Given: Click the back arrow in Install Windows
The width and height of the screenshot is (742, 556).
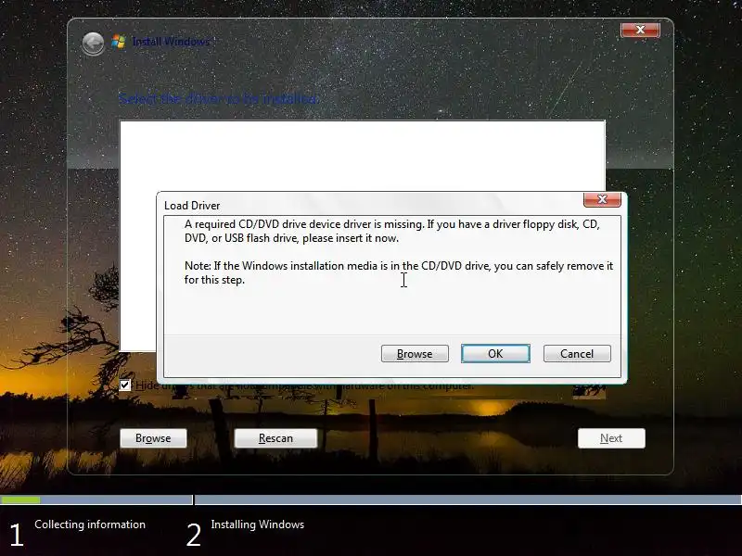Looking at the screenshot, I should [93, 44].
